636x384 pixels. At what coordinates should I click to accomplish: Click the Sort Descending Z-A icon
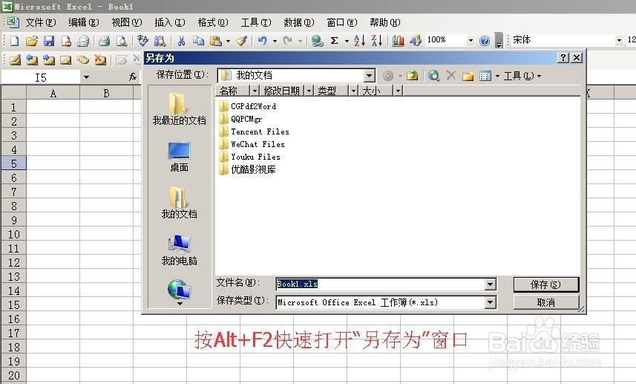(377, 40)
